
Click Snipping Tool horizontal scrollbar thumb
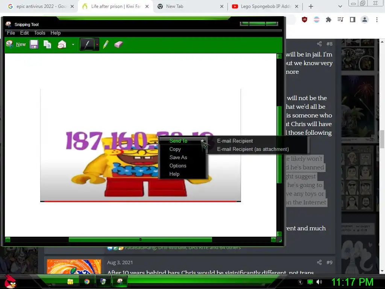[x=140, y=239]
